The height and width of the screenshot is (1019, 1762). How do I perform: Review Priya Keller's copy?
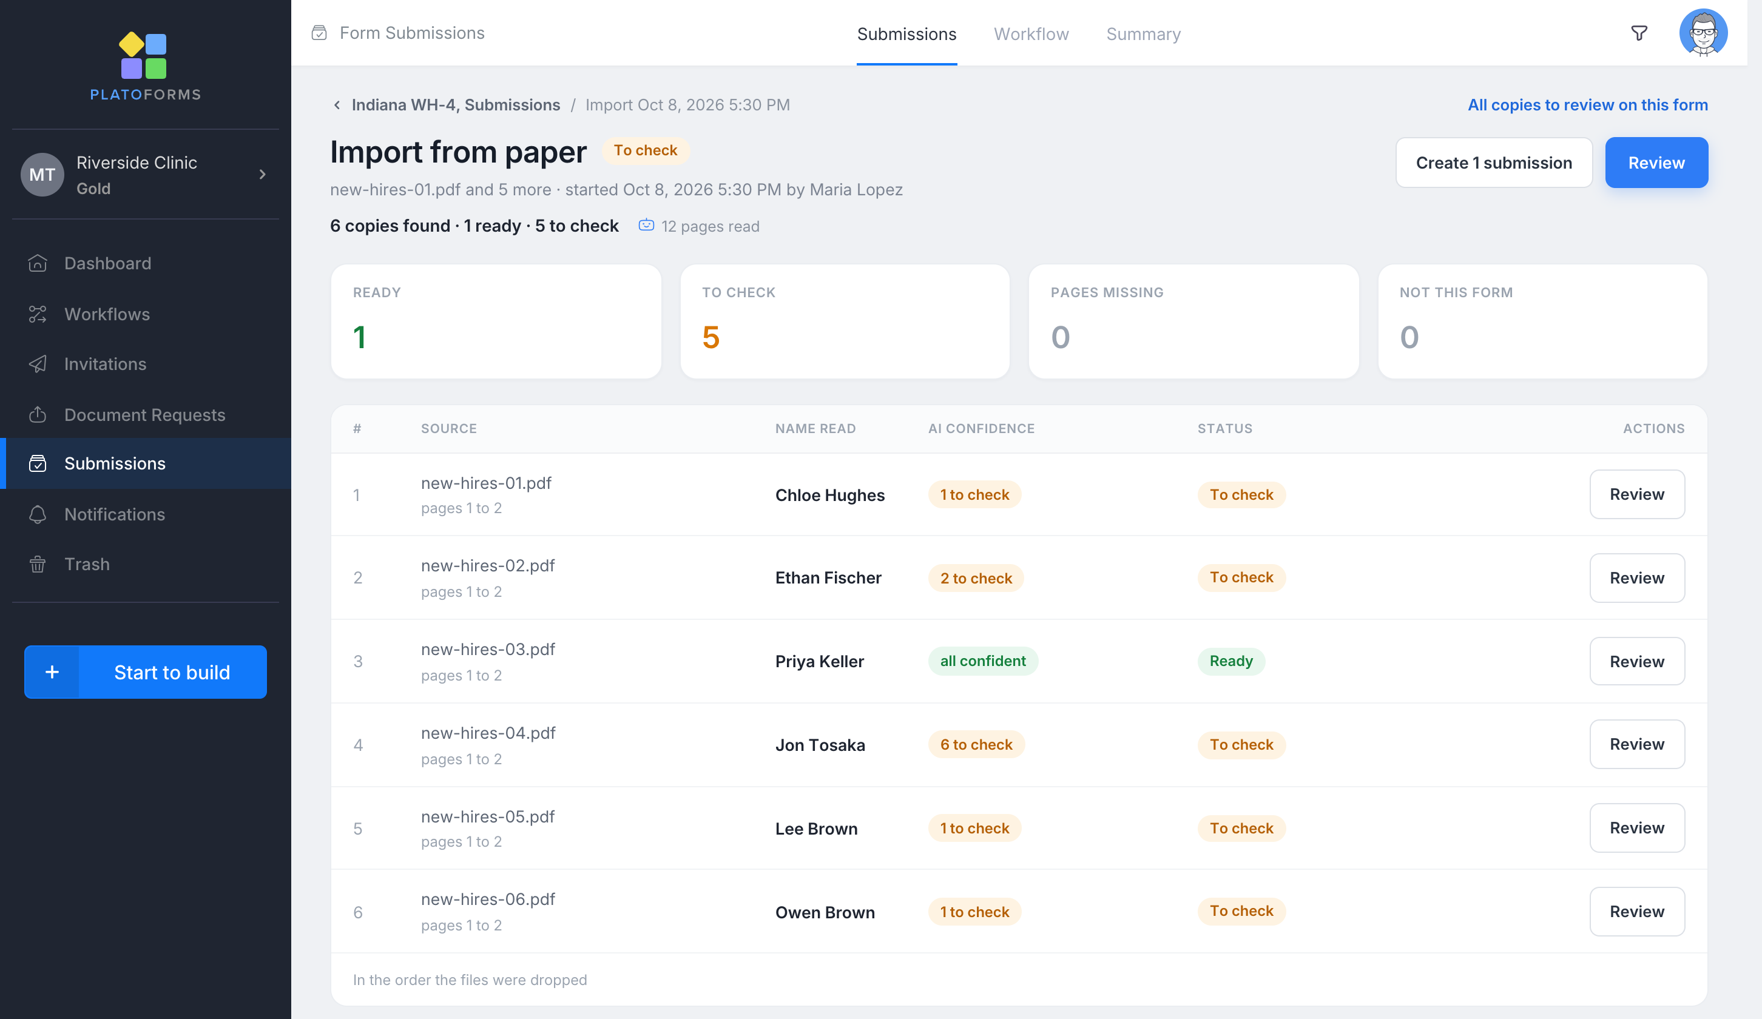[1636, 661]
